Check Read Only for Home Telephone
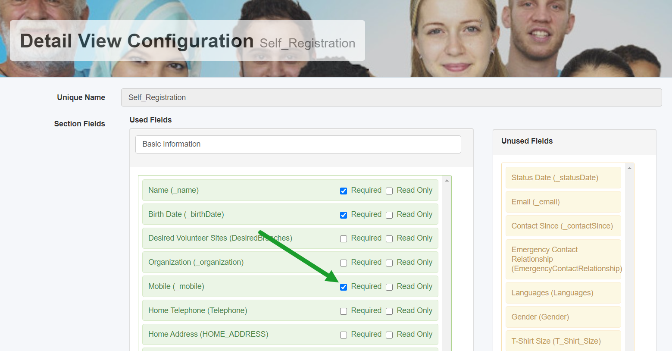Screen dimensions: 672x351 coord(389,311)
